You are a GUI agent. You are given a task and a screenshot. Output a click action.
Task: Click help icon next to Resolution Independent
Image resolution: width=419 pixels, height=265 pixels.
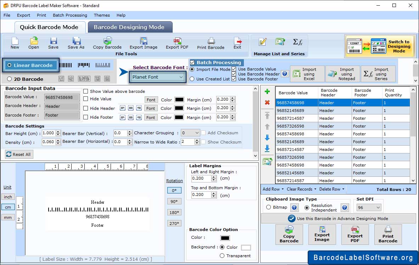point(345,207)
